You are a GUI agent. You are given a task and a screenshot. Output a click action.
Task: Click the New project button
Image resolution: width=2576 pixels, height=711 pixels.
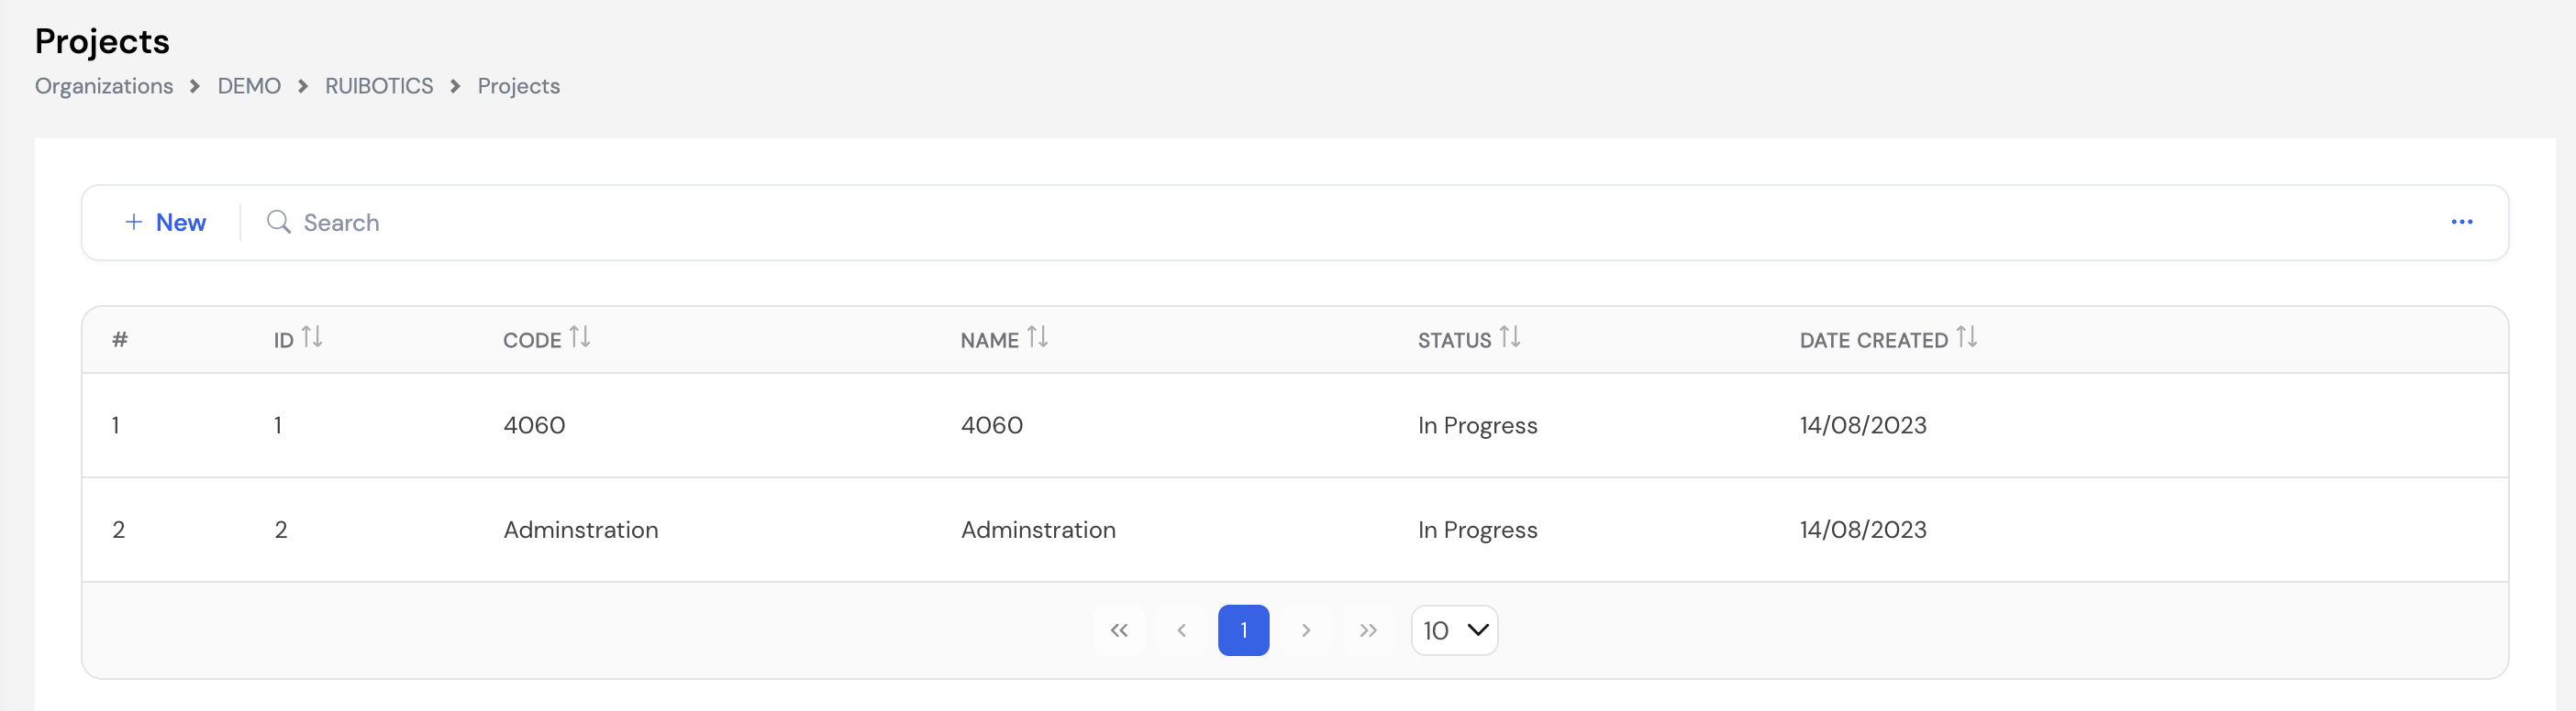click(x=165, y=223)
